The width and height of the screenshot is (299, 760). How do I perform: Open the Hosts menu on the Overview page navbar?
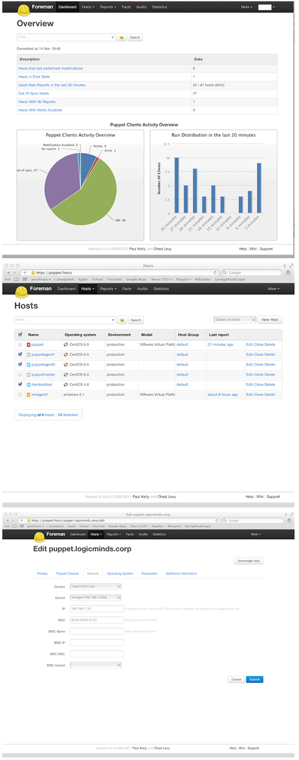(x=88, y=8)
